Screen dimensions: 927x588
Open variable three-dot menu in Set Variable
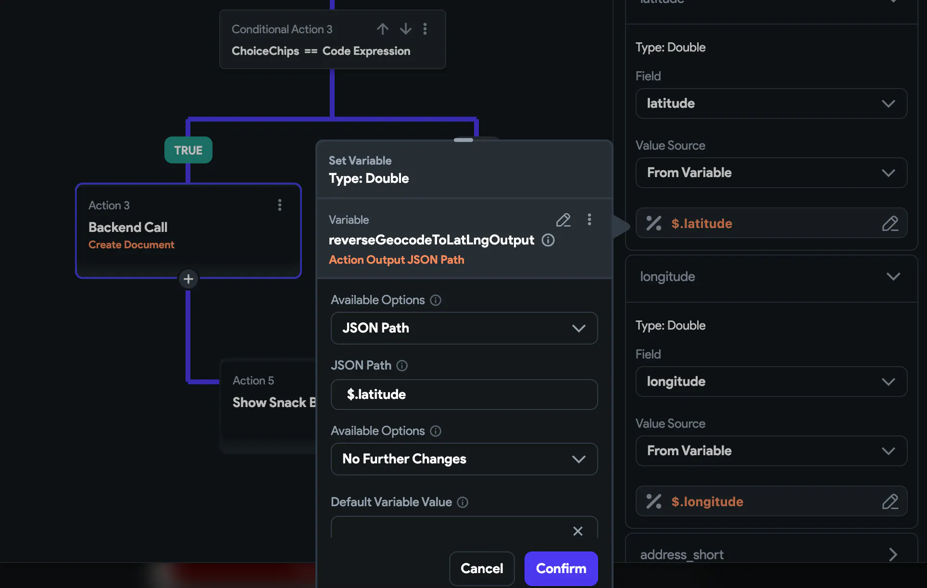(x=589, y=220)
